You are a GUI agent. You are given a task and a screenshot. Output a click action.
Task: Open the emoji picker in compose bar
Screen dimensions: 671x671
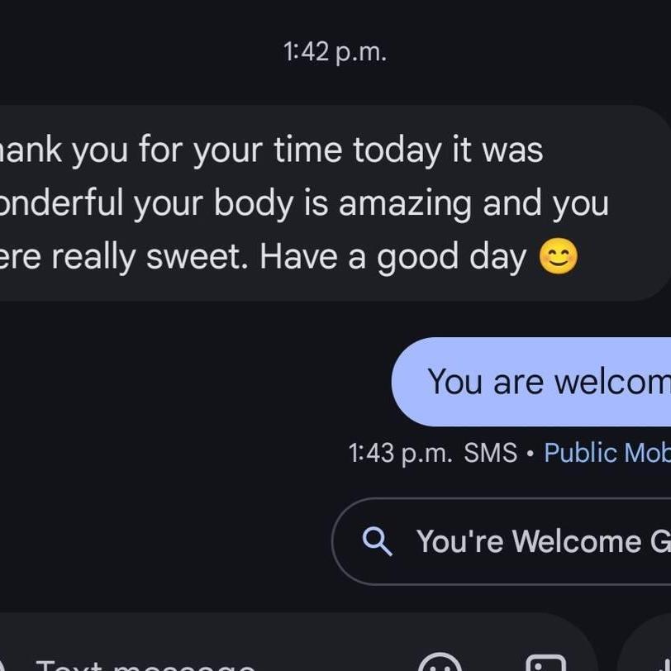(x=440, y=661)
